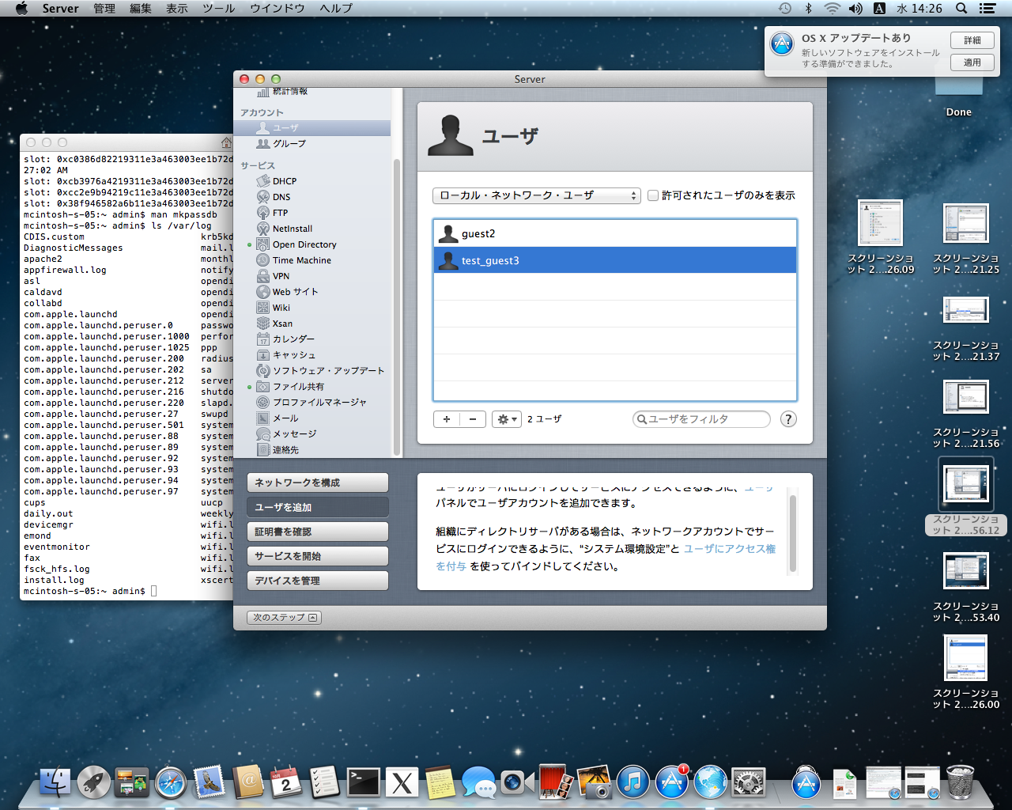Open System Preferences from the Dock
The width and height of the screenshot is (1012, 810).
(x=748, y=783)
